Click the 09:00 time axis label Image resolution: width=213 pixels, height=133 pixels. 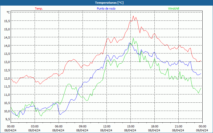83,127
